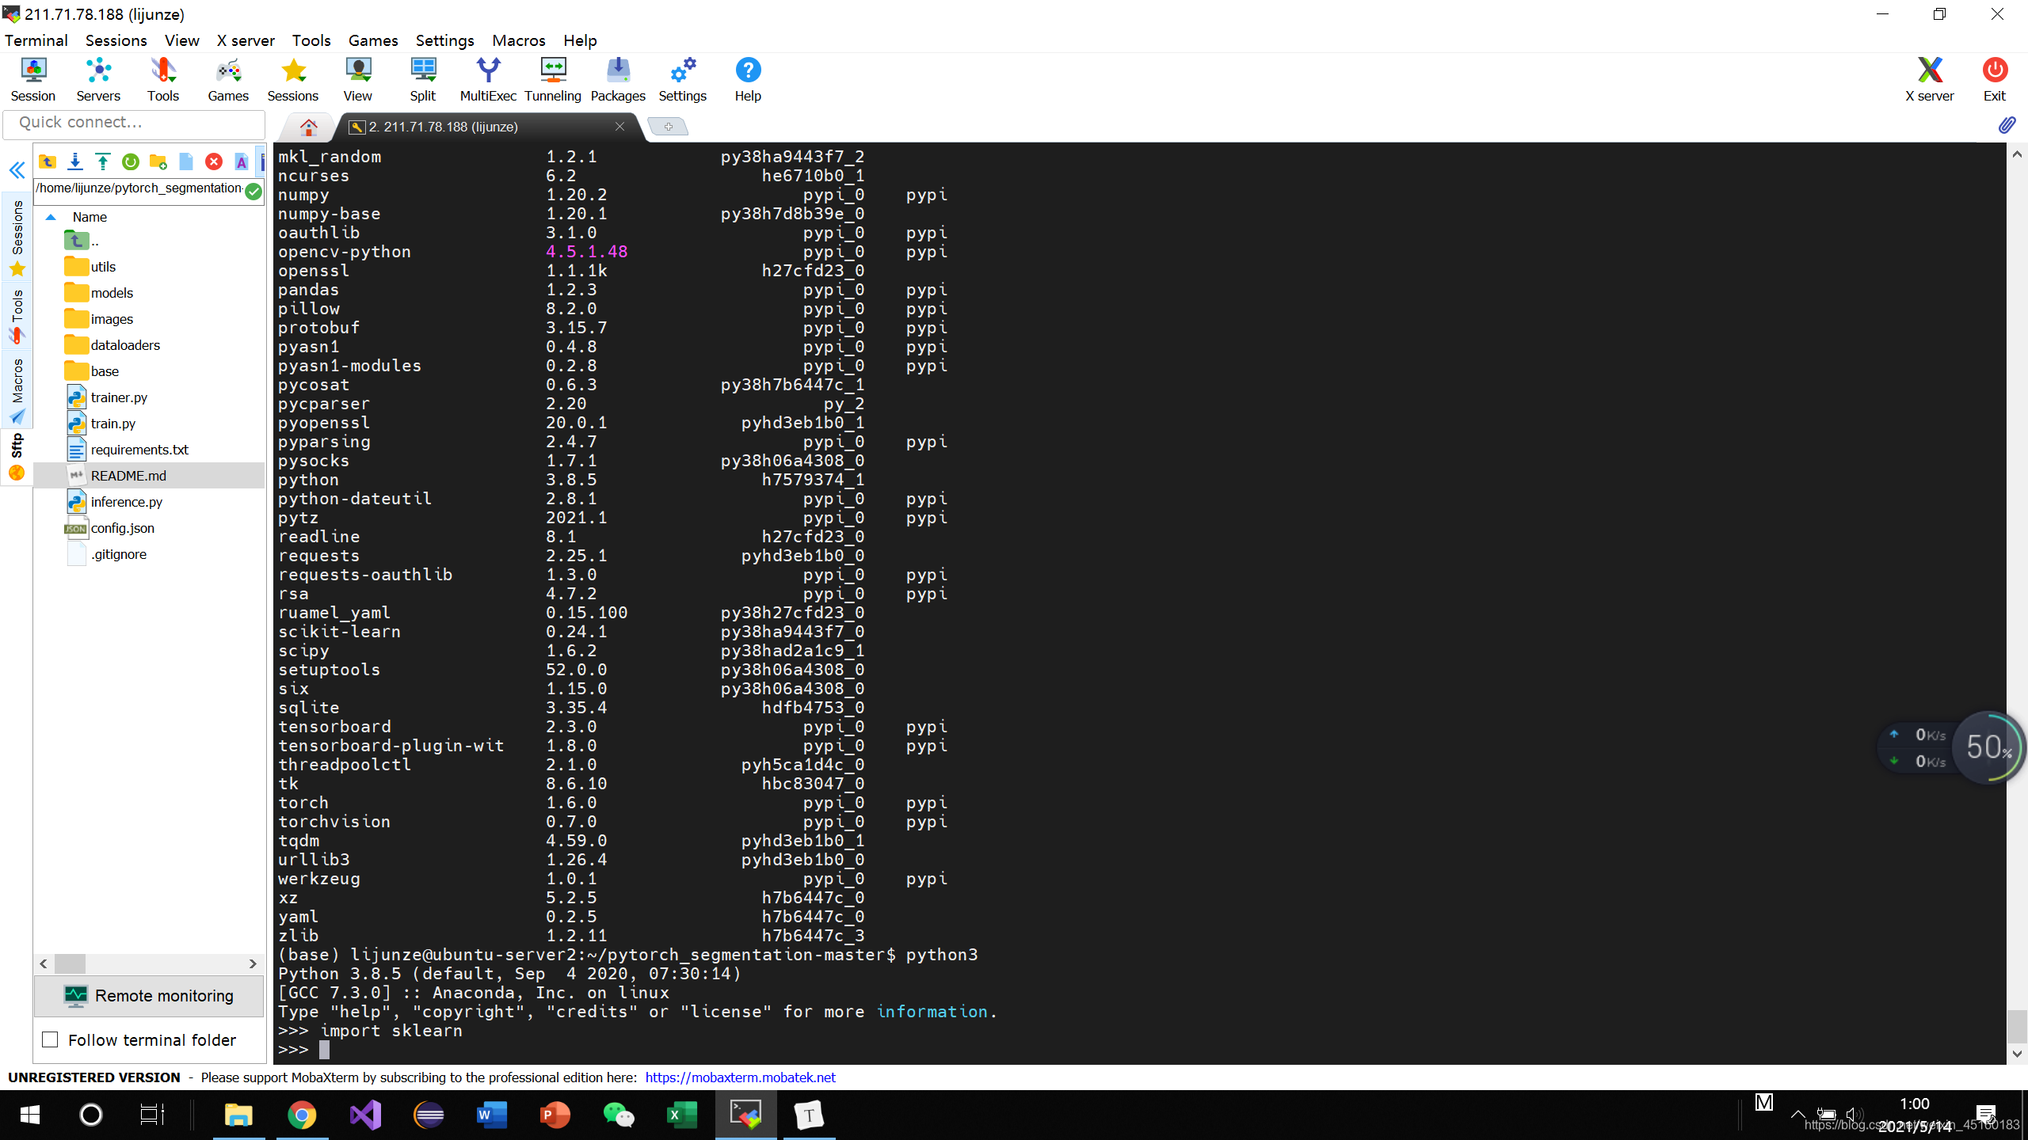
Task: Open the Settings menu
Action: click(x=443, y=39)
